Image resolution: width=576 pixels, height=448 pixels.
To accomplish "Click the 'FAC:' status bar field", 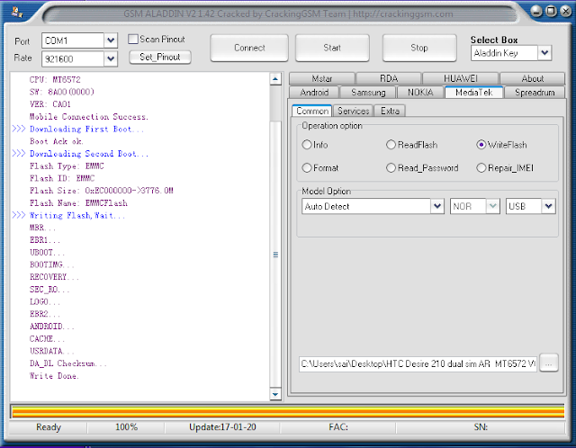I will click(338, 427).
